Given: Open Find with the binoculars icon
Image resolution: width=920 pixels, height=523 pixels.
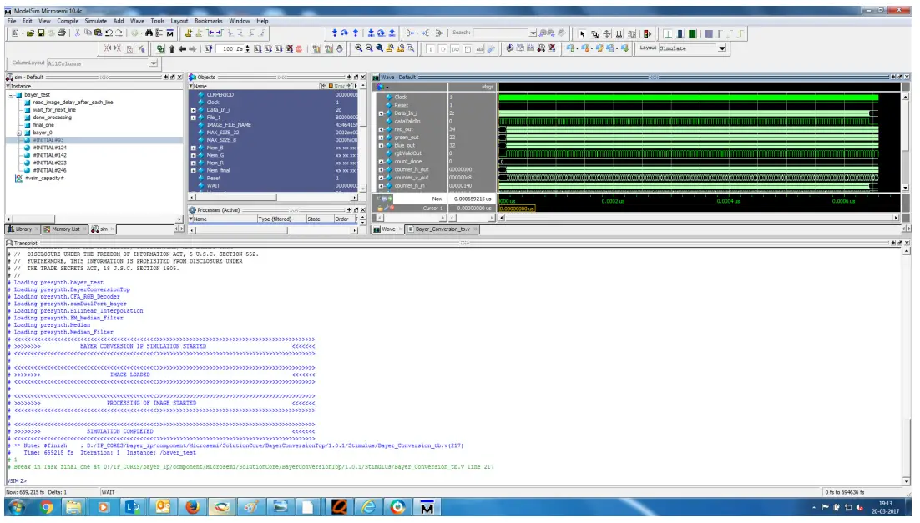Looking at the screenshot, I should tap(149, 33).
